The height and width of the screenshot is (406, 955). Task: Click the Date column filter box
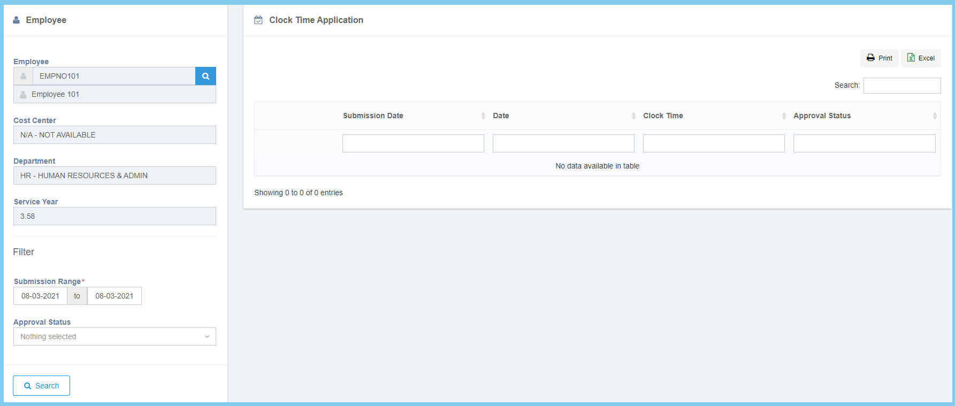(563, 143)
